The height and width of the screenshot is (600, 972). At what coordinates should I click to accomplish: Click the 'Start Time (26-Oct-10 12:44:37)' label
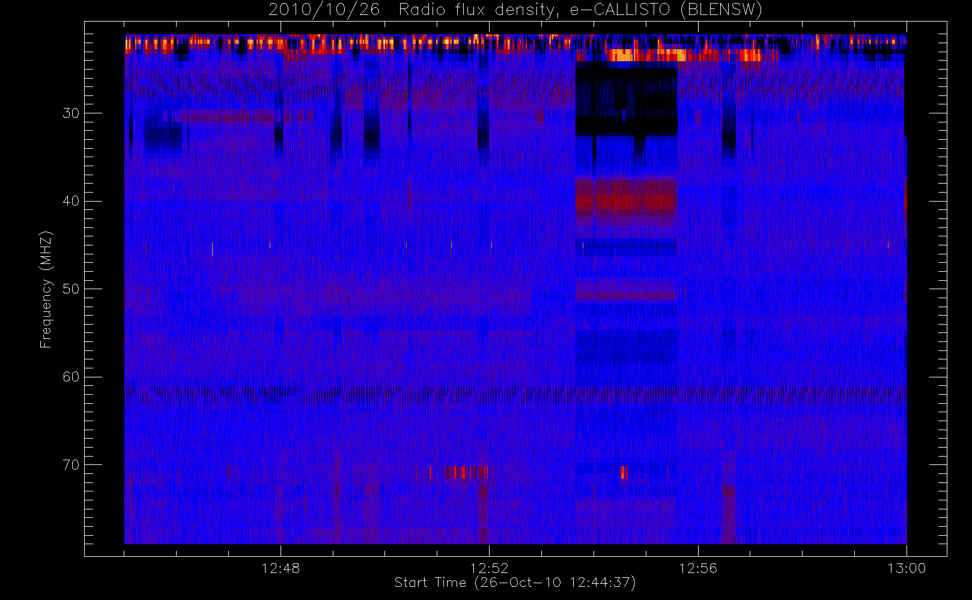click(x=515, y=583)
